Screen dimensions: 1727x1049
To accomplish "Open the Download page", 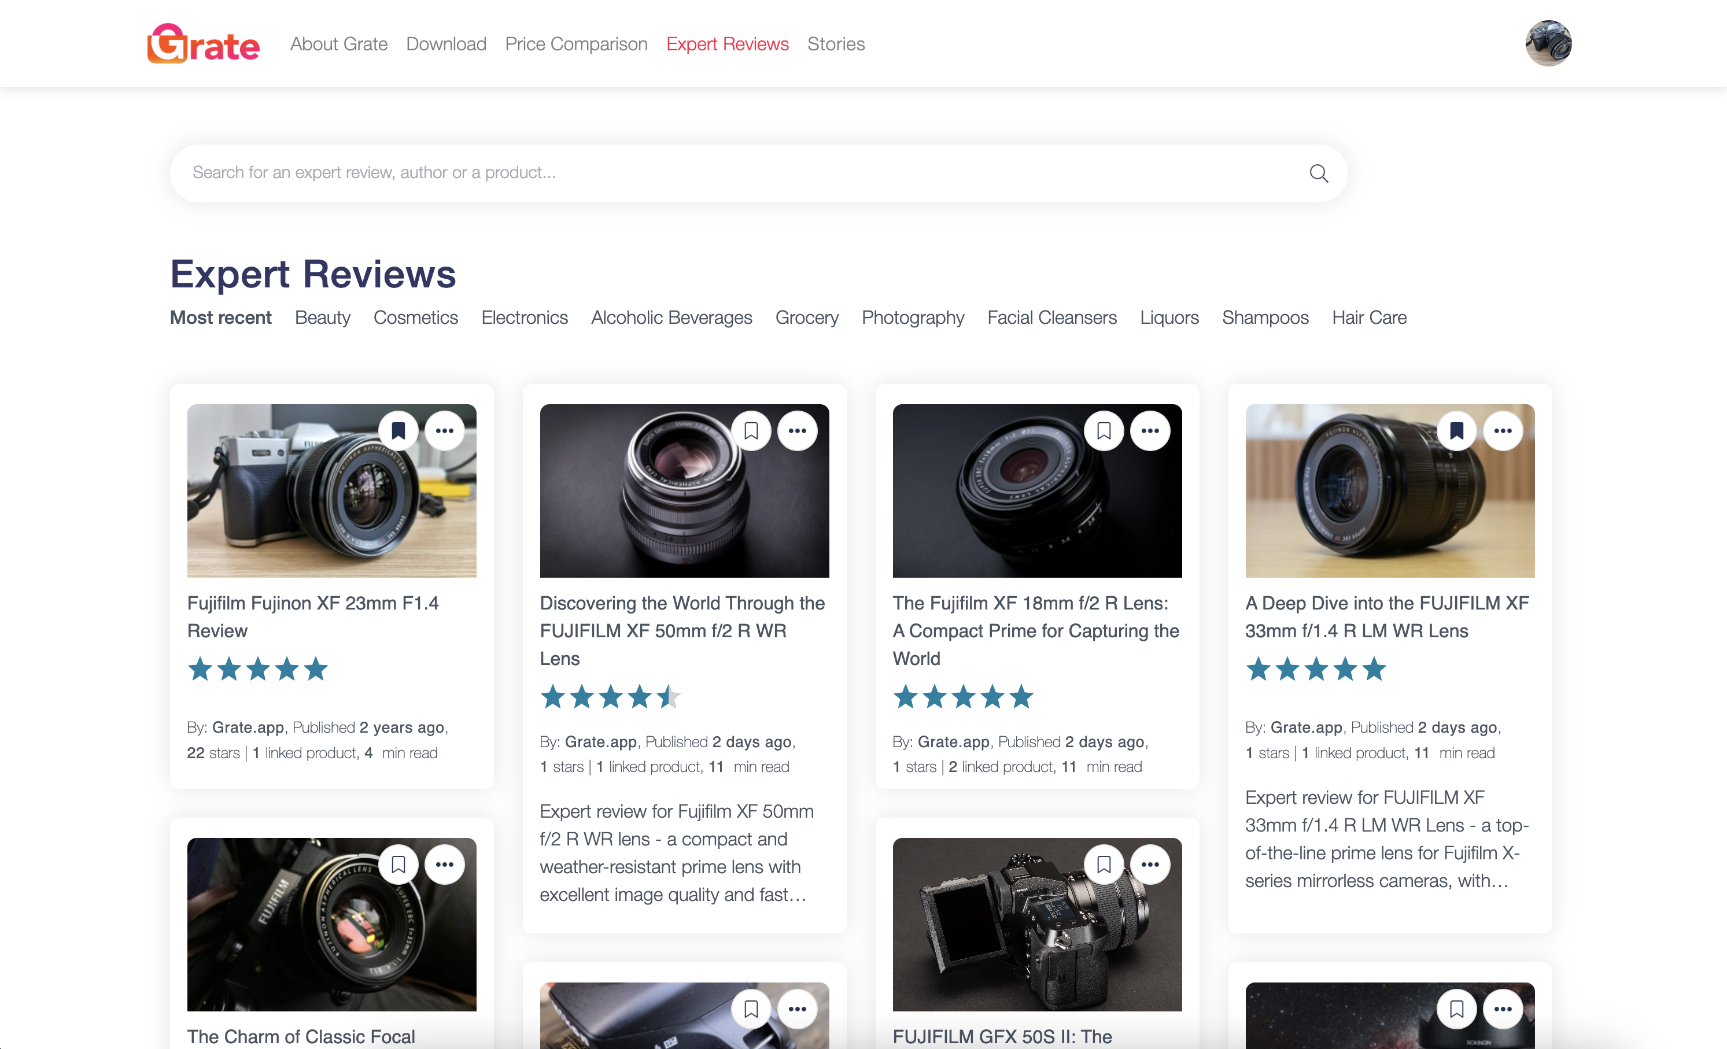I will click(446, 43).
